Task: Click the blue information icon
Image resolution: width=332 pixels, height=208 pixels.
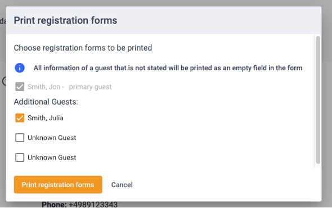Action: (20, 68)
